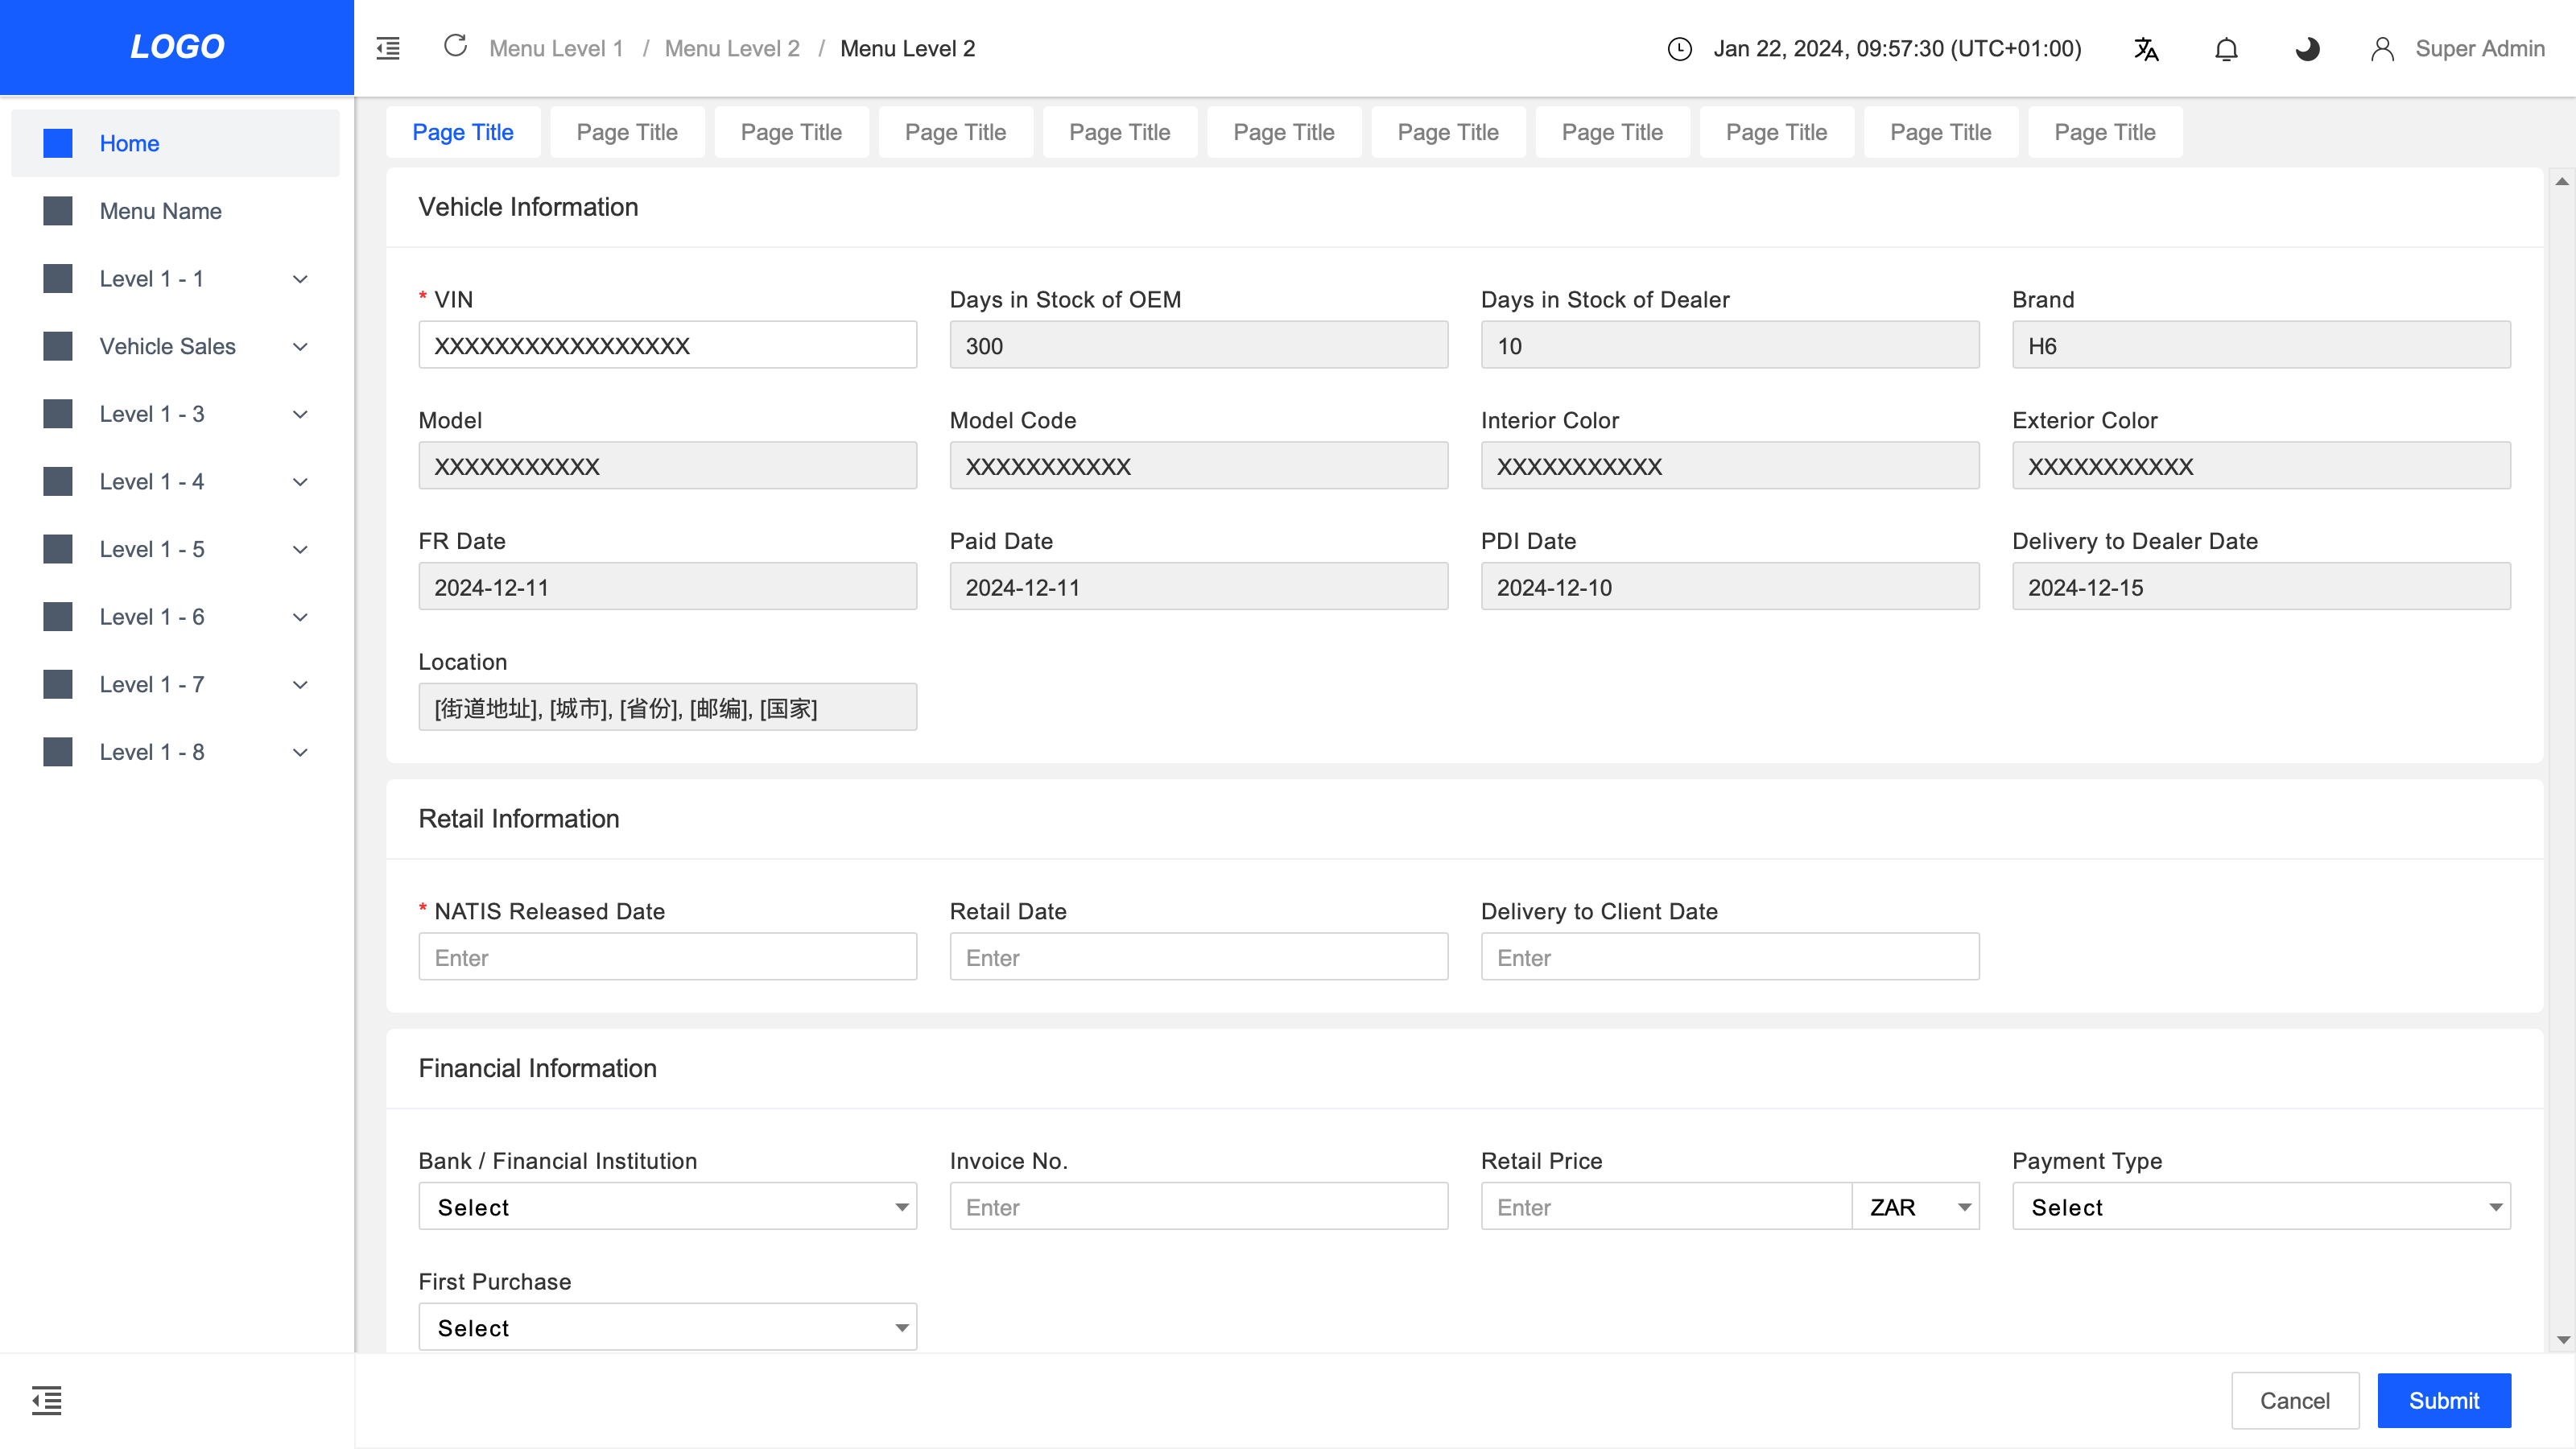Click the Brand field showing H6
Viewport: 2576px width, 1449px height.
tap(2261, 345)
